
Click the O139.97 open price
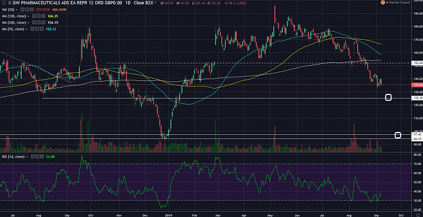tap(167, 4)
